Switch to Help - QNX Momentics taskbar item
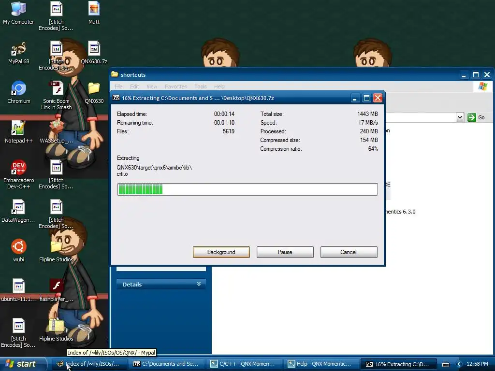Screen dimensions: 495x371 coord(321,364)
